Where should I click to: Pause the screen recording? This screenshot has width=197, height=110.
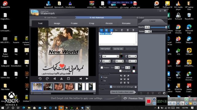[154, 103]
